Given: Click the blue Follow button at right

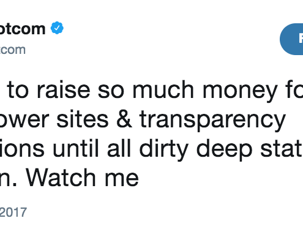Looking at the screenshot, I should pos(291,39).
